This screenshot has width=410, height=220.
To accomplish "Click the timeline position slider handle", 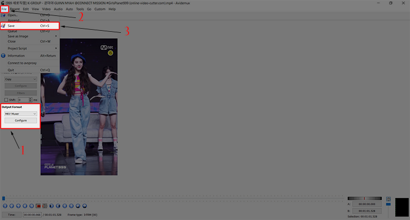I will click(x=4, y=199).
